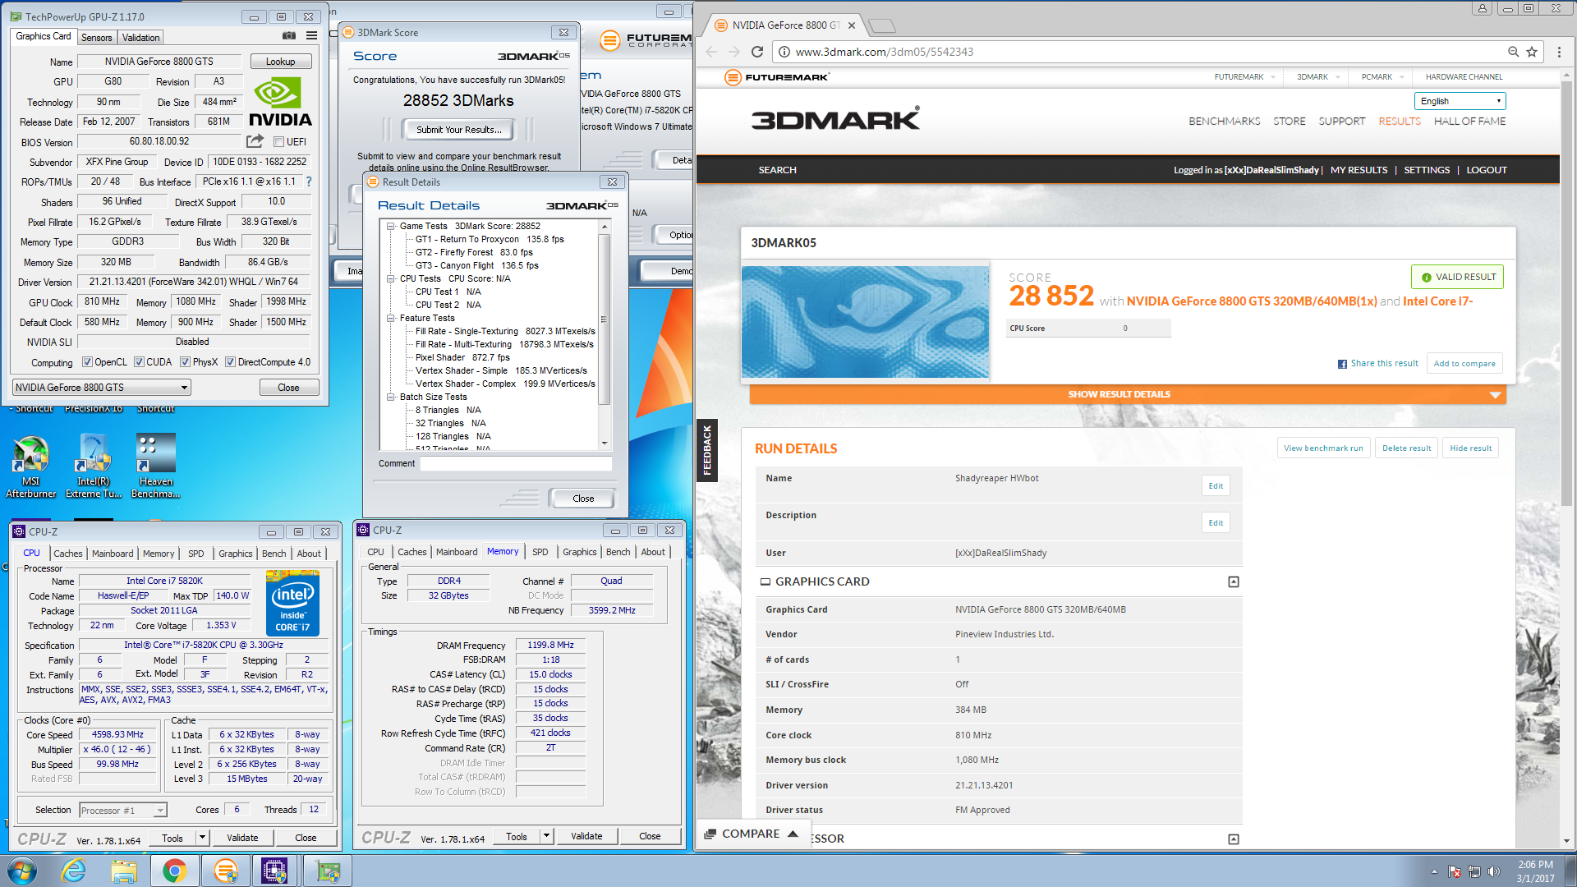1577x887 pixels.
Task: Open the Tools dropdown arrow in CPU-Z CPU window
Action: click(x=202, y=838)
